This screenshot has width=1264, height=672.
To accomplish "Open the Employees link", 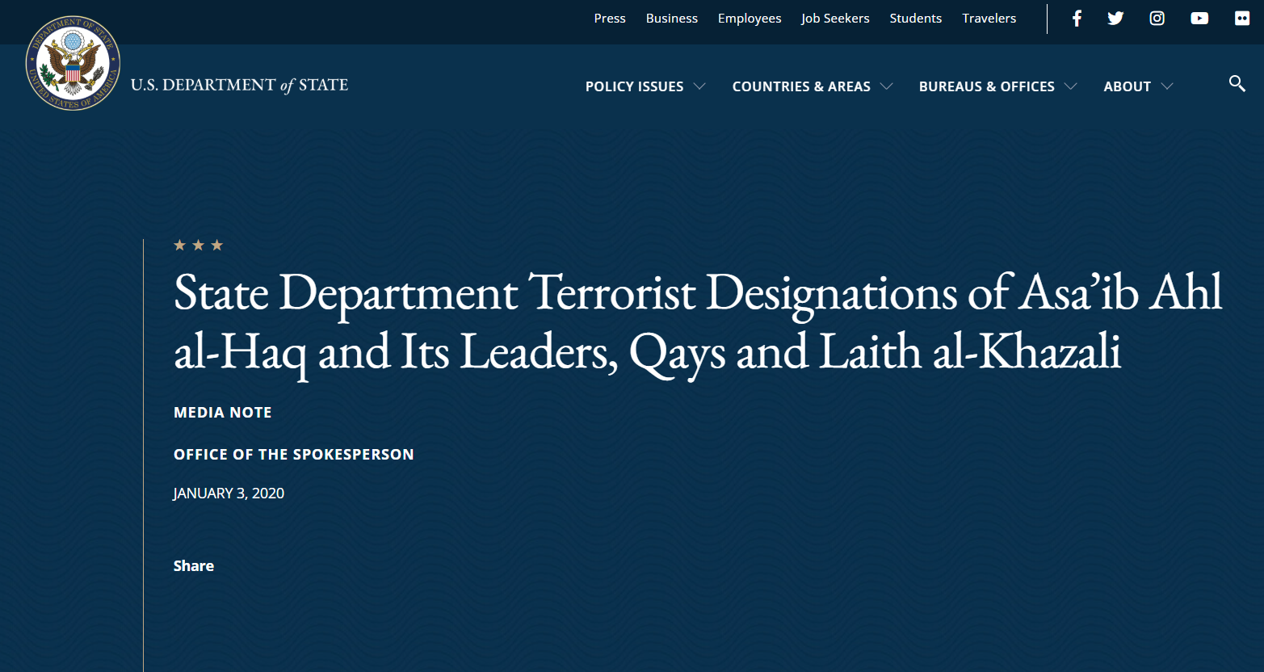I will tap(750, 19).
